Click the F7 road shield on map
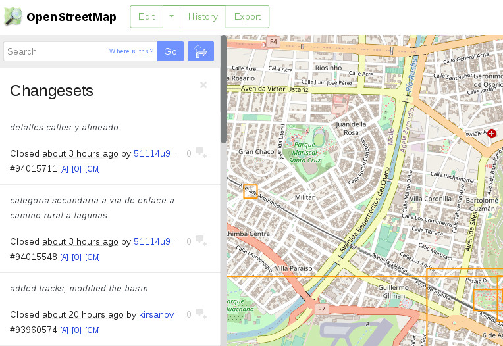The height and width of the screenshot is (346, 503). pyautogui.click(x=321, y=309)
